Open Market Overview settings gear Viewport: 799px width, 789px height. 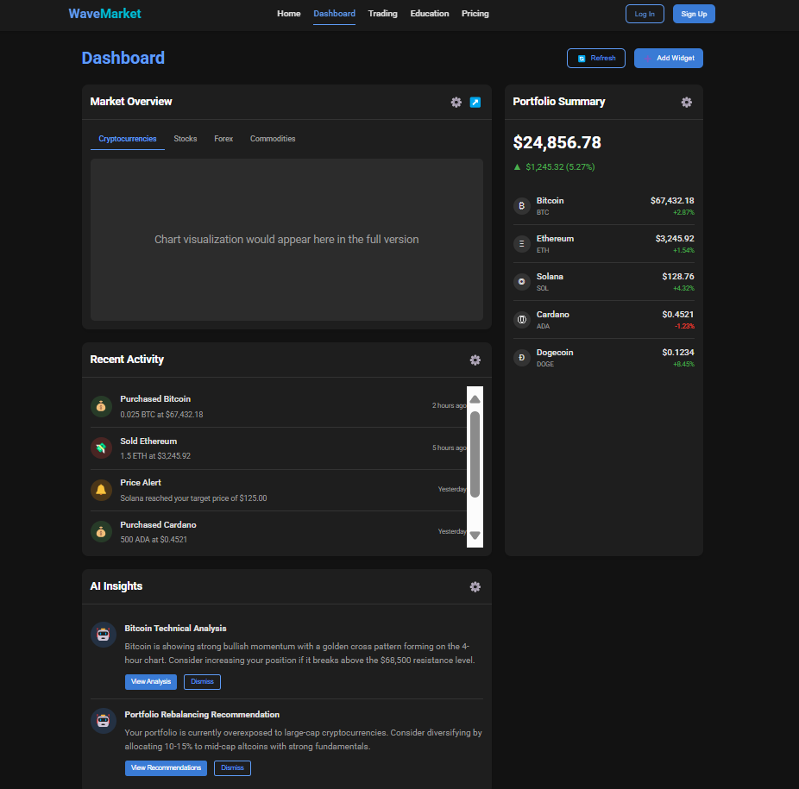point(456,103)
